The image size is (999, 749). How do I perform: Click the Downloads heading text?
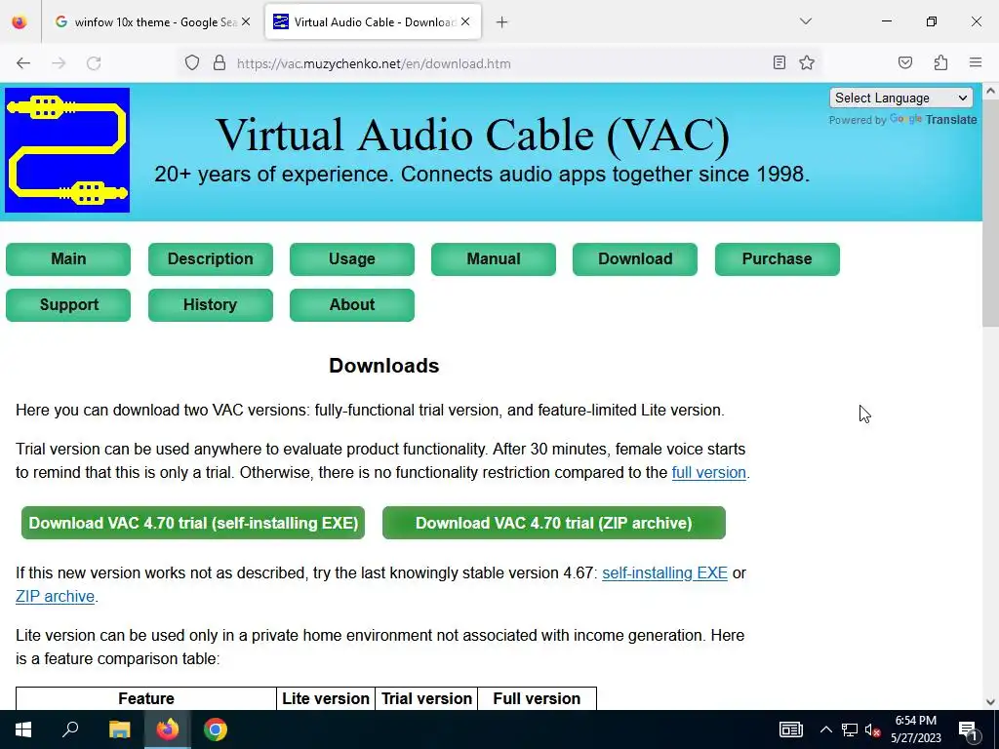[383, 366]
